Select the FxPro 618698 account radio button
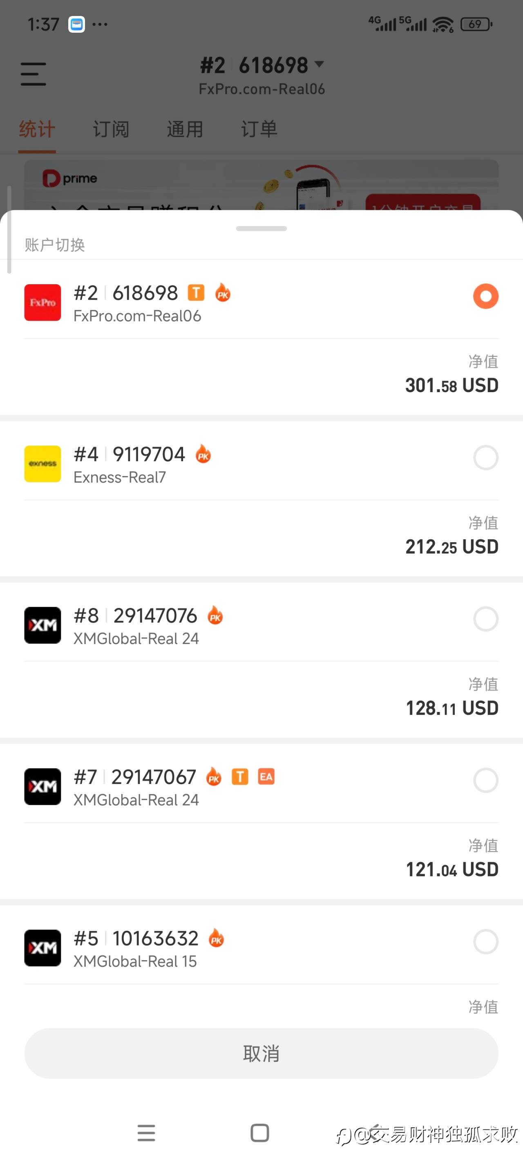The image size is (523, 1163). pyautogui.click(x=485, y=296)
